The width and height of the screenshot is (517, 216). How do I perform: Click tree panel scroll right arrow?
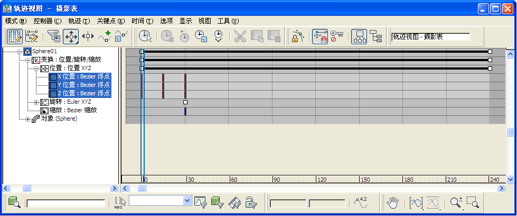[114, 189]
